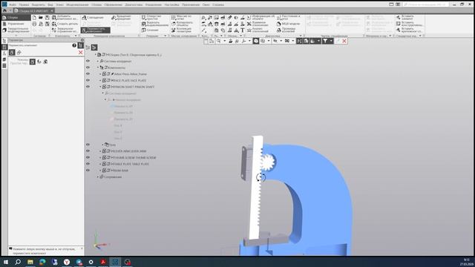The height and width of the screenshot is (267, 475).
Task: Toggle visibility eye of TABLE PLATE component
Action: (88, 164)
